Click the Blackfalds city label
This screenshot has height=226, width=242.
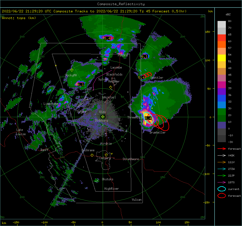click(x=114, y=74)
